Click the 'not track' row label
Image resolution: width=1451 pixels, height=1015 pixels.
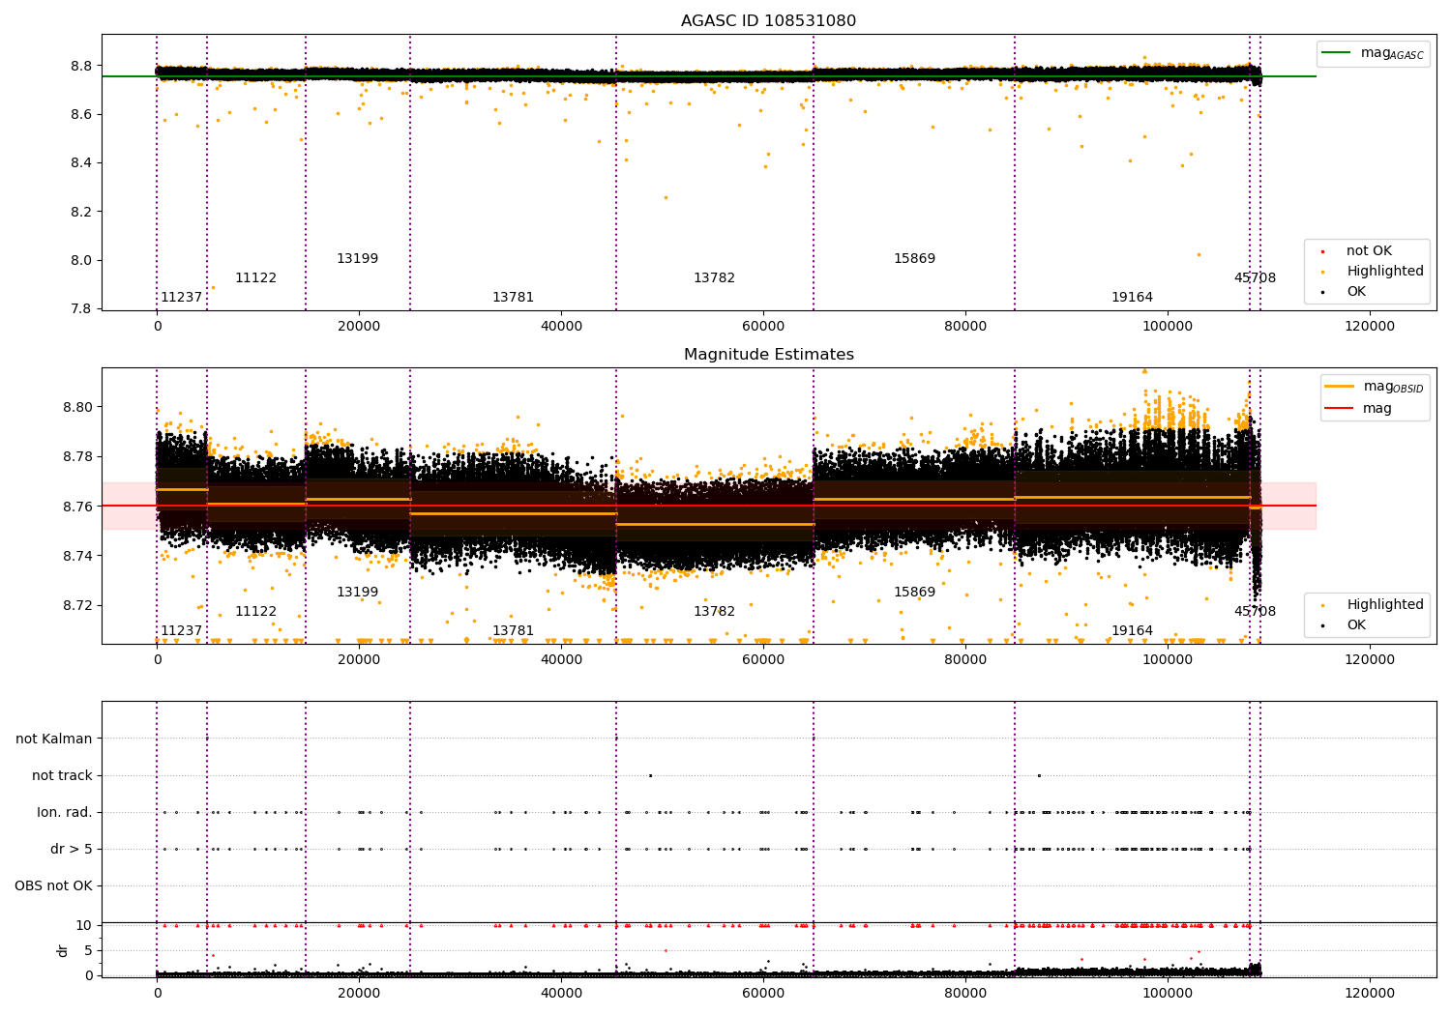coord(62,776)
